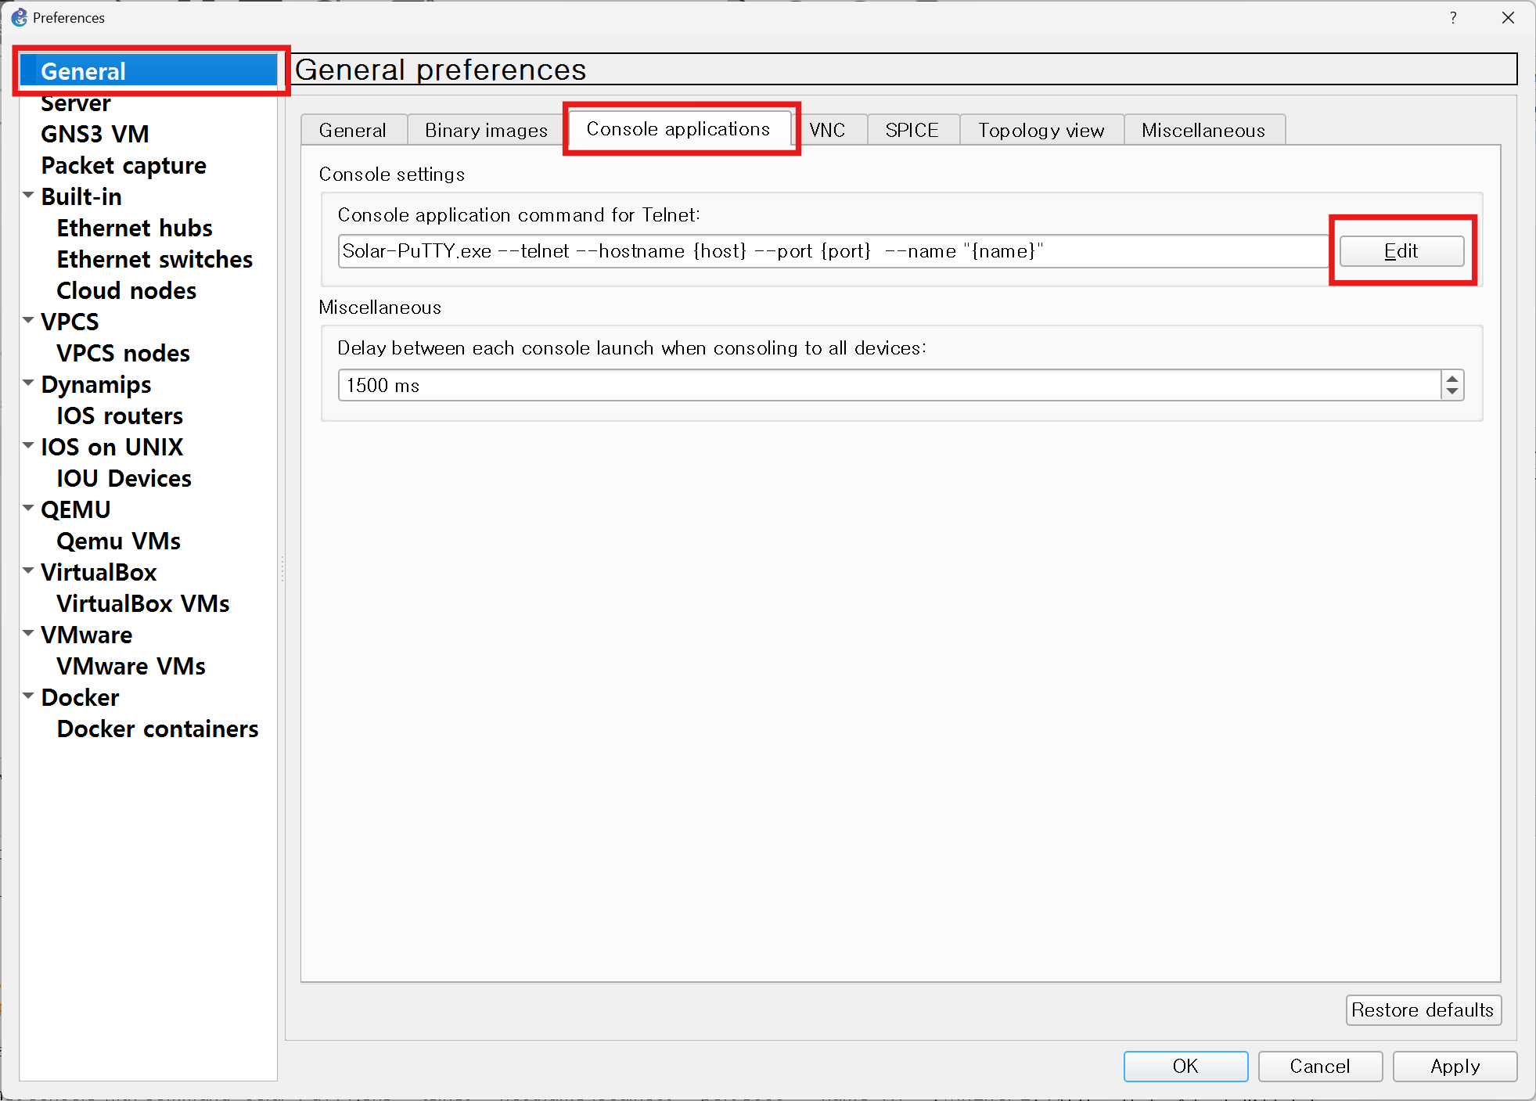Collapse the Docker tree section
The height and width of the screenshot is (1101, 1536).
tap(29, 696)
